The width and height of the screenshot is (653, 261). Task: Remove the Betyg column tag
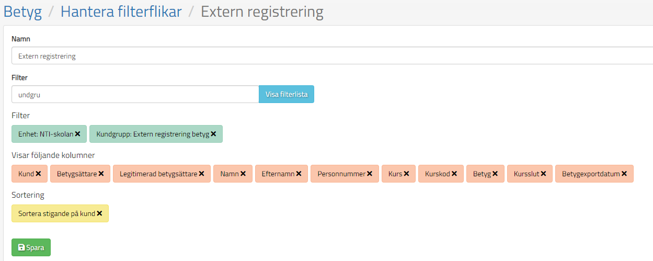tap(495, 174)
